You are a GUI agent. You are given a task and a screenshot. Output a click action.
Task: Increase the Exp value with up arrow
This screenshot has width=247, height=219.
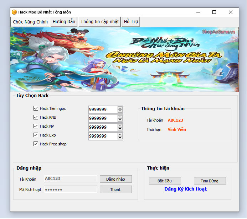tap(120, 135)
